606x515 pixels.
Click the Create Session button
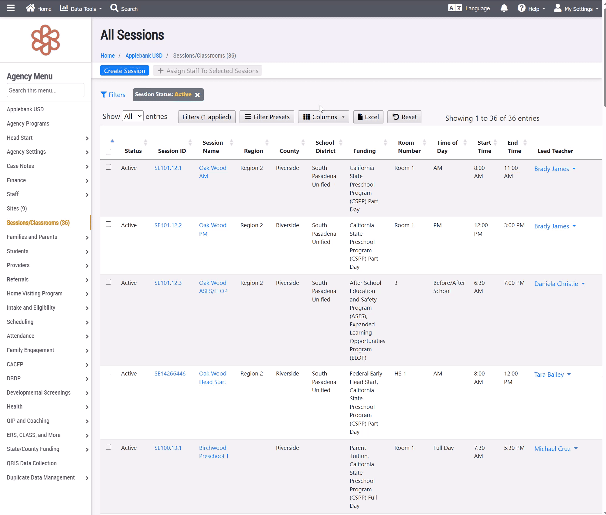124,71
